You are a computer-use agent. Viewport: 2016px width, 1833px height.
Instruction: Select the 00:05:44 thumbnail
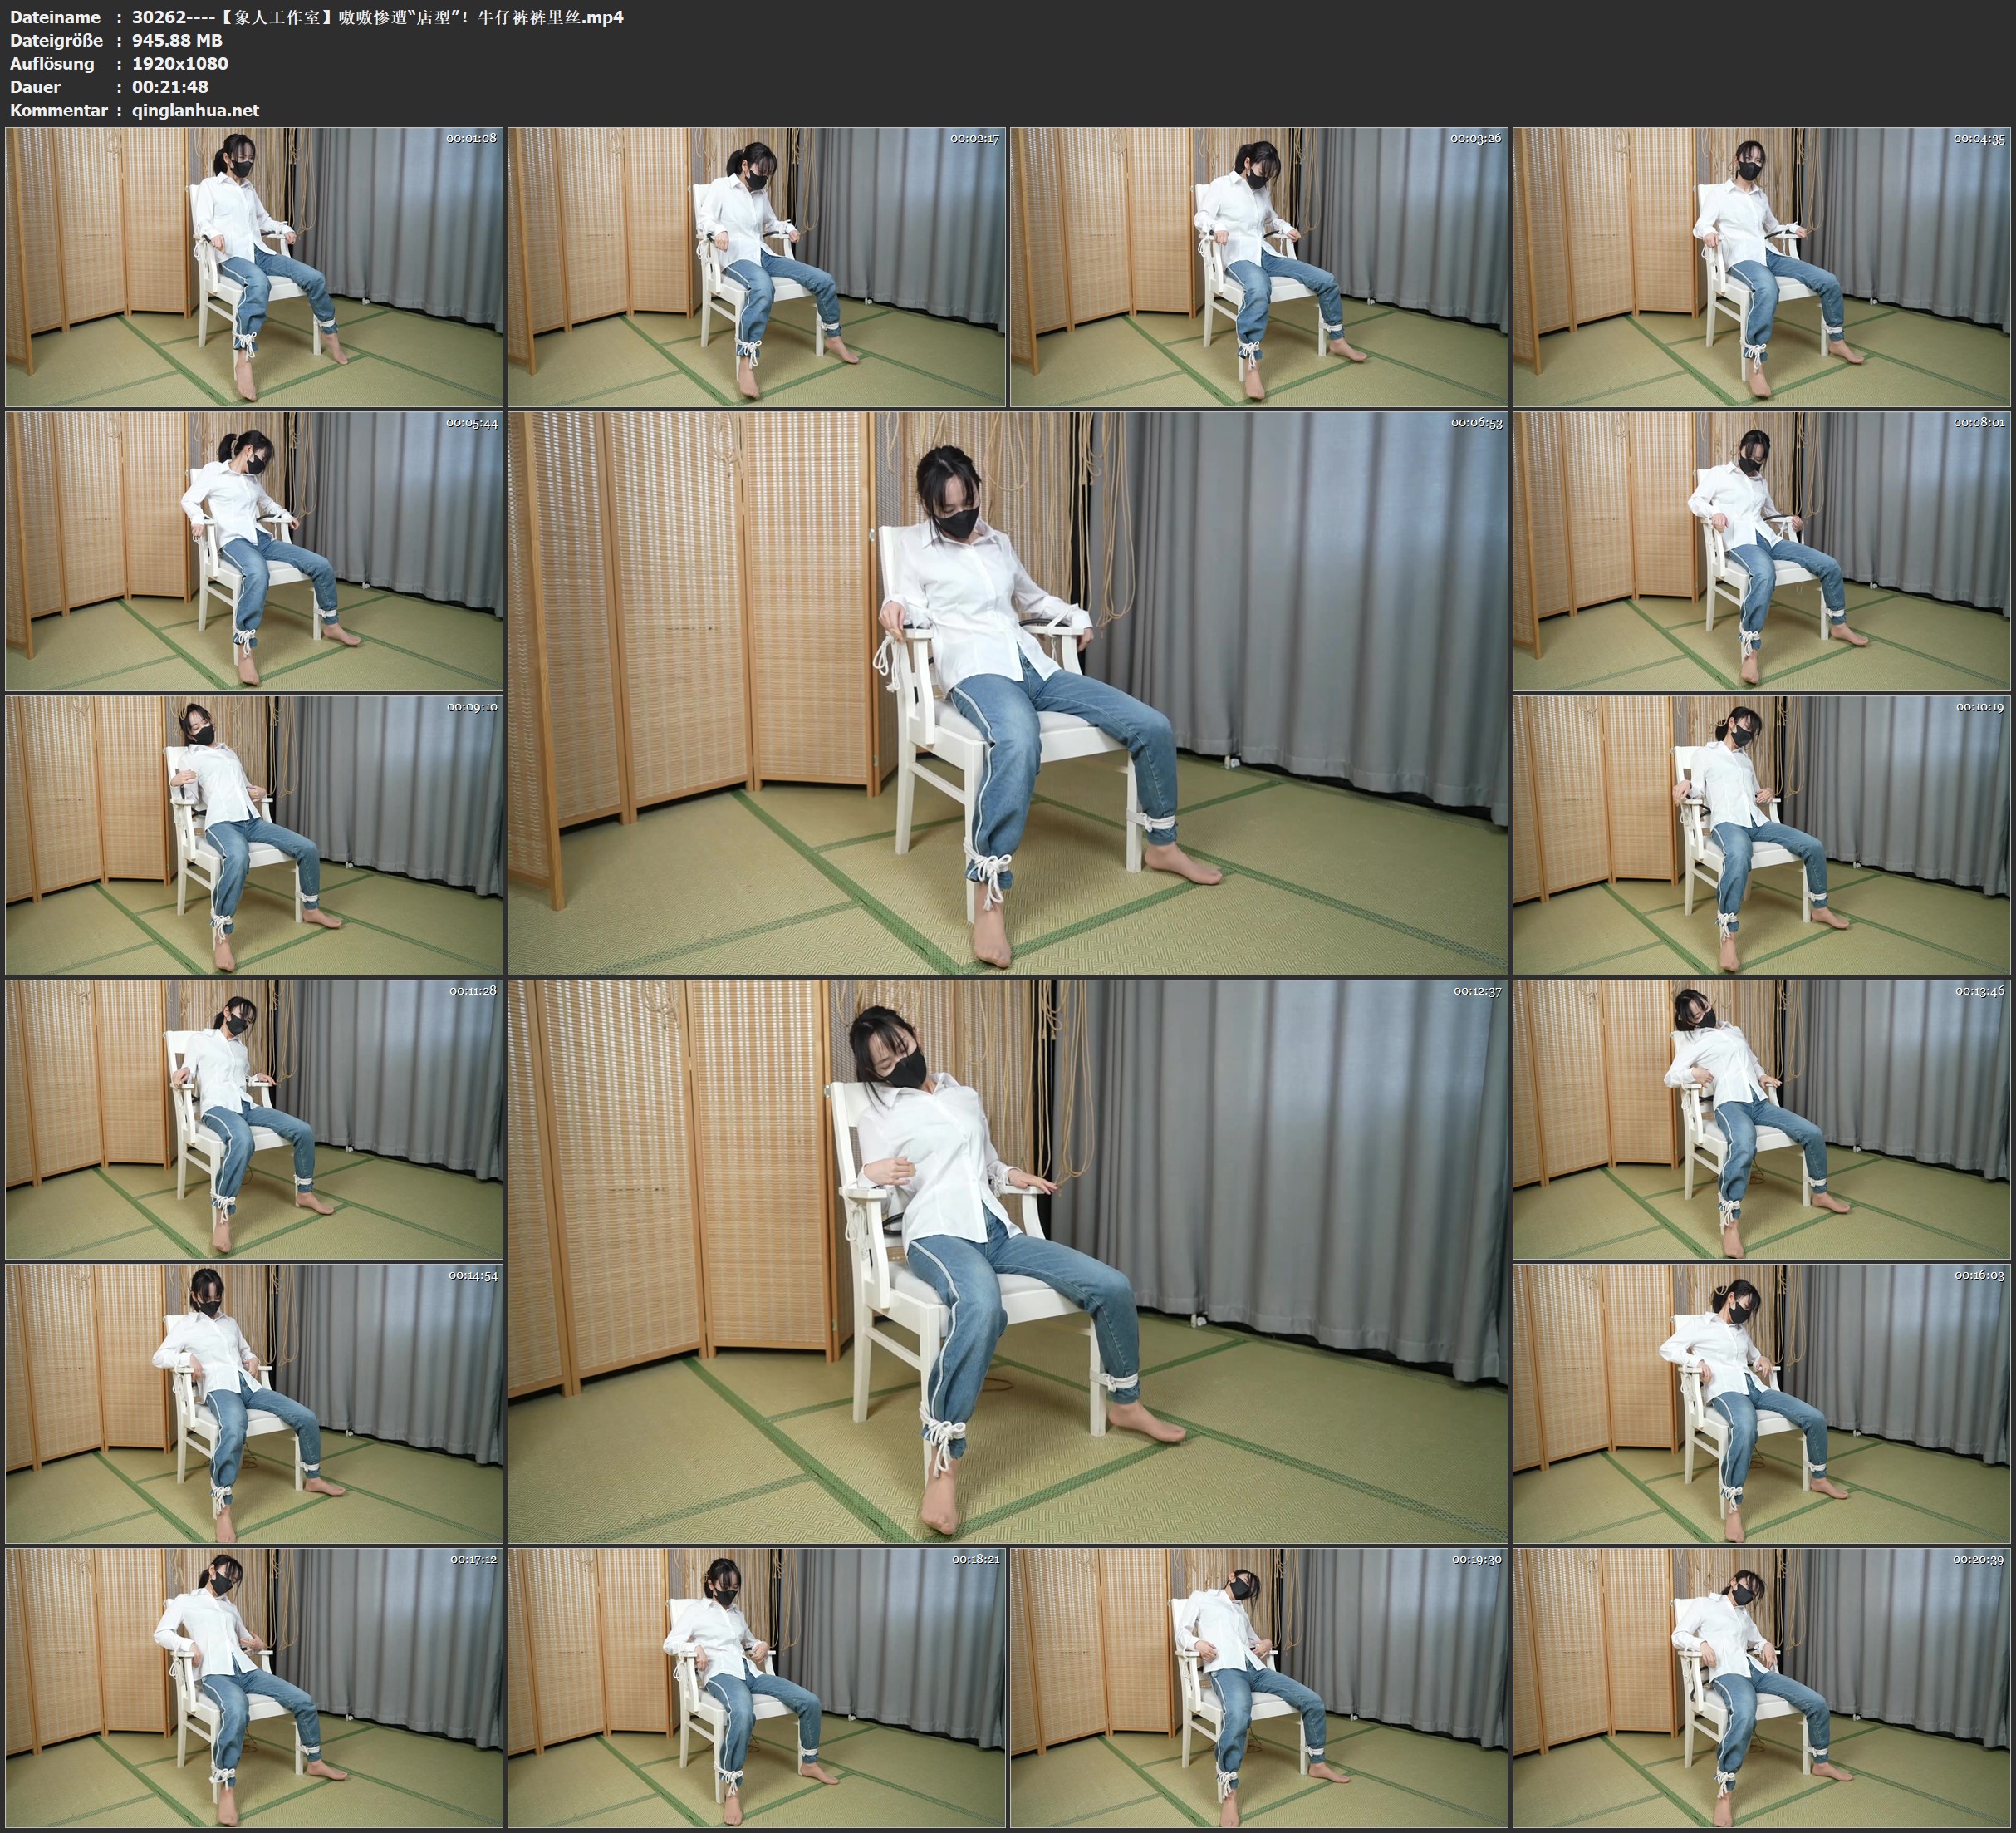(x=254, y=550)
